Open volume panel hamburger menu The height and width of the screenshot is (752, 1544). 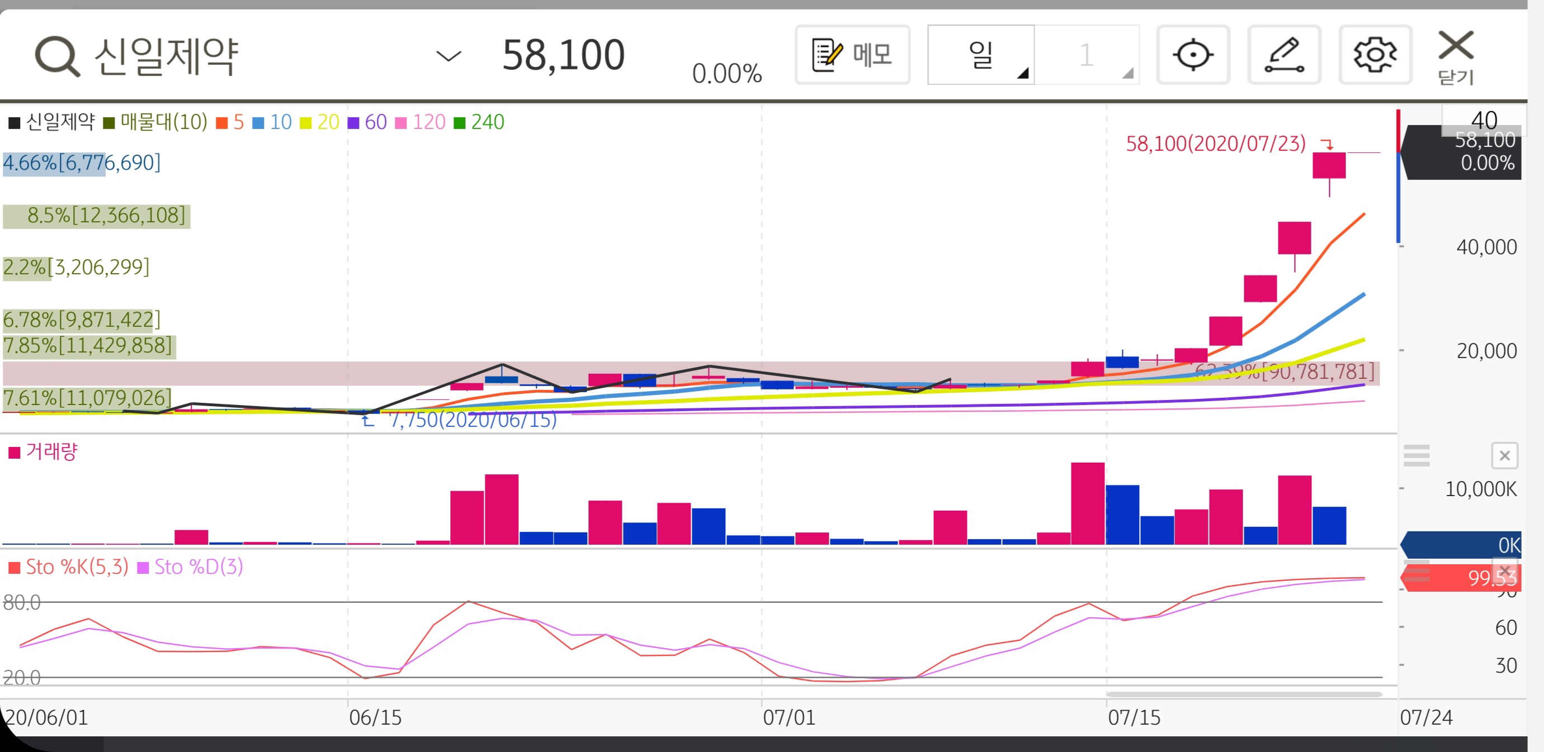(x=1416, y=456)
